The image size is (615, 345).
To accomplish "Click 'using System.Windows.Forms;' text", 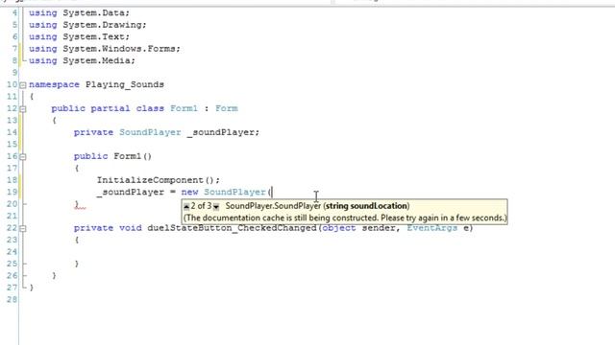I will tap(105, 49).
